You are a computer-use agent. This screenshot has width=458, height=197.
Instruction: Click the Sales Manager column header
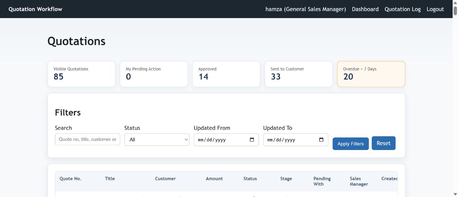359,181
